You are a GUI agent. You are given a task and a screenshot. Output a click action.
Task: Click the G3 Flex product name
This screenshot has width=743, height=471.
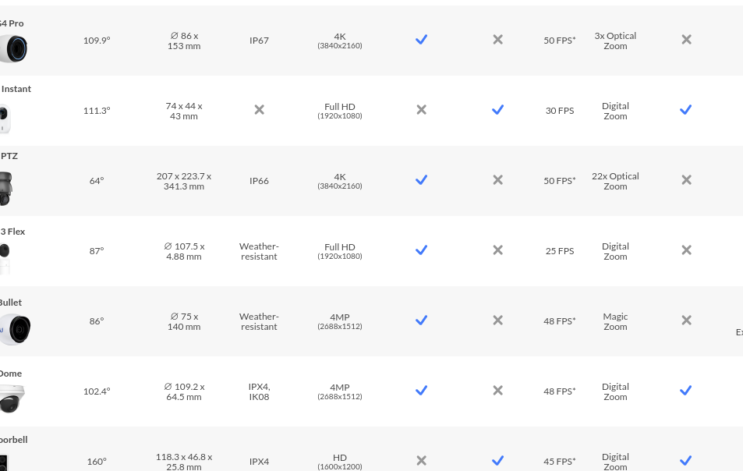pyautogui.click(x=12, y=232)
